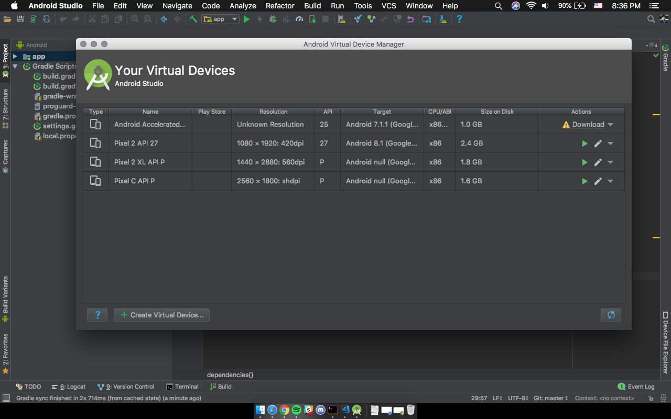Click the Create Virtual Device button

coord(161,315)
